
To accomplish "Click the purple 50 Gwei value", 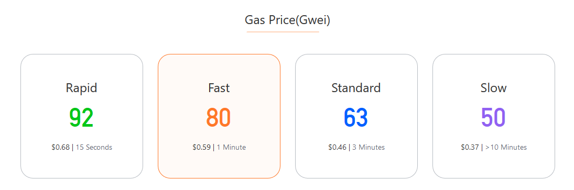I will pyautogui.click(x=493, y=118).
